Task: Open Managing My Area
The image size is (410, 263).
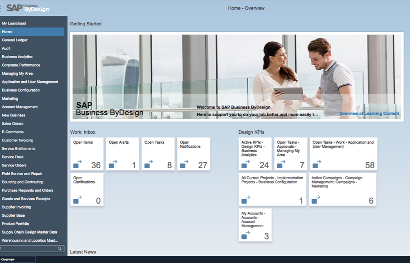Action: [32, 73]
